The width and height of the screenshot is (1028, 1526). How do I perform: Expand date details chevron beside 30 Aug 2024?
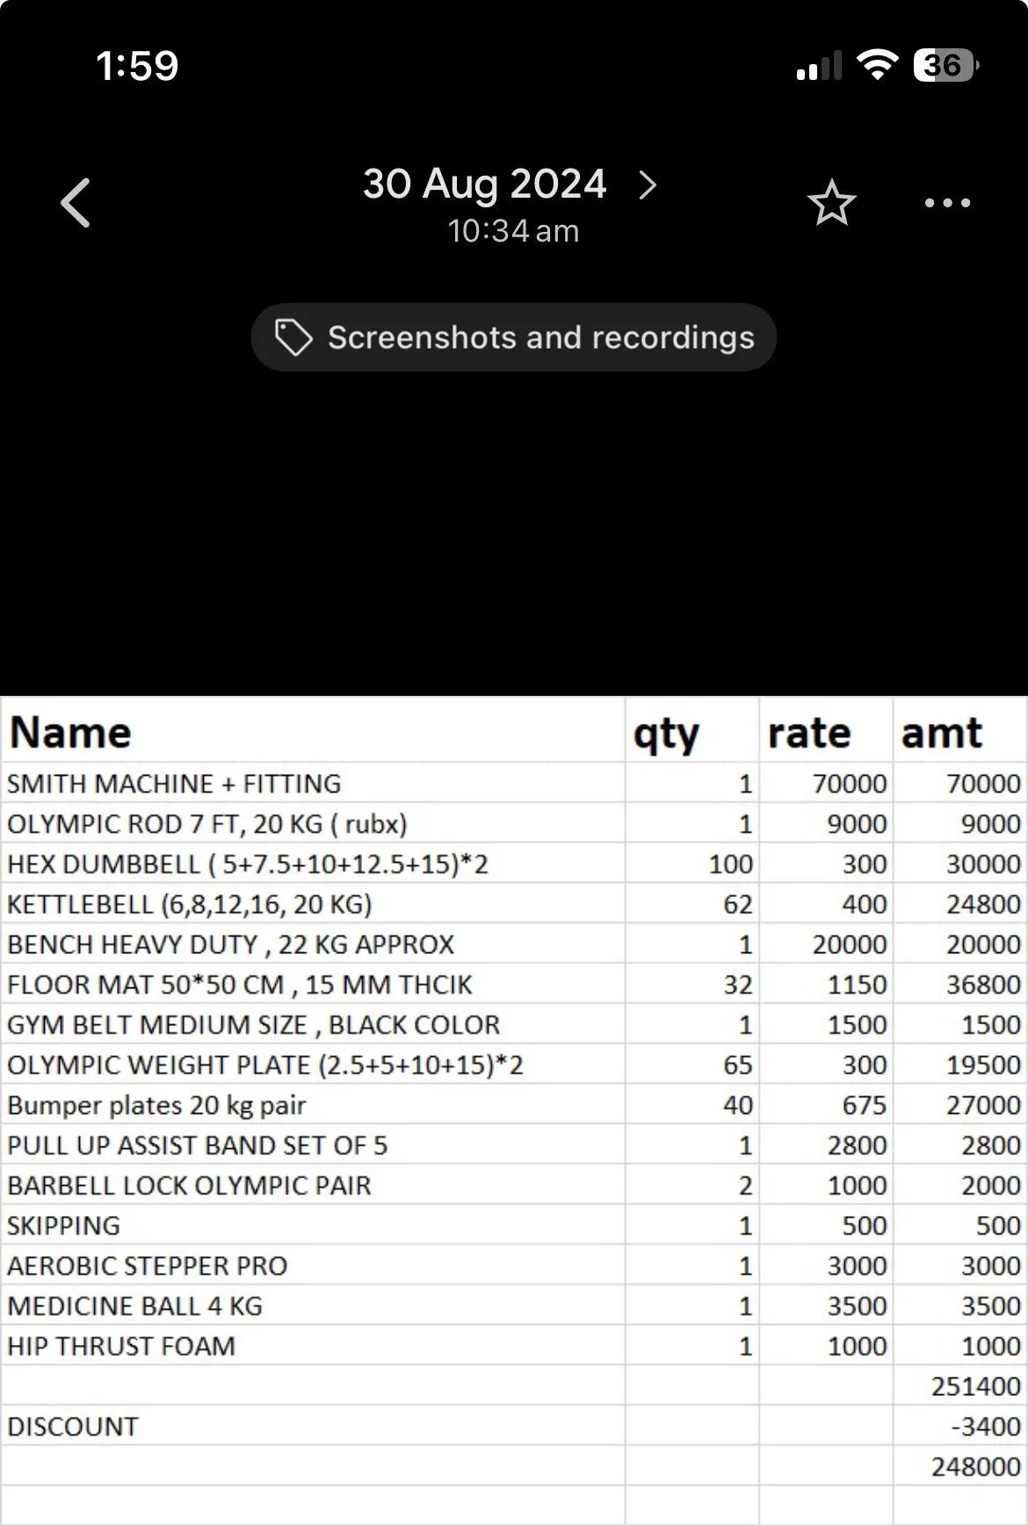click(x=648, y=185)
